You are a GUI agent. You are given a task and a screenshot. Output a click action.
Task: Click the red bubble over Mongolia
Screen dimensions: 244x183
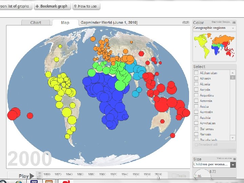141,54
